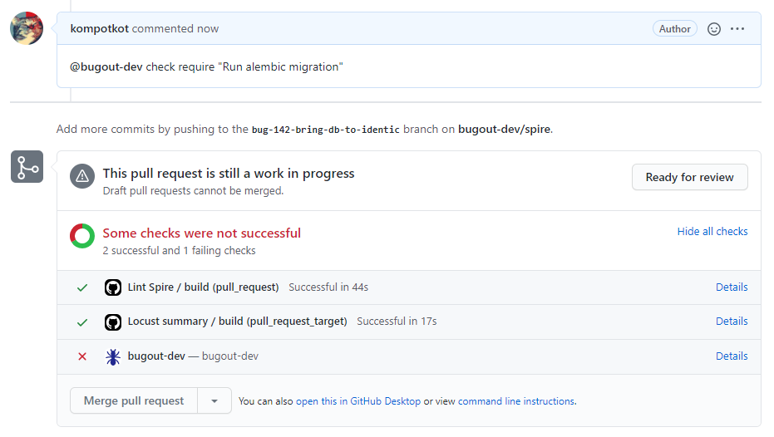This screenshot has height=437, width=774.
Task: Click the Author badge
Action: tap(675, 28)
